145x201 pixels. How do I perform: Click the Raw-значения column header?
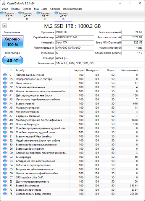(127, 70)
